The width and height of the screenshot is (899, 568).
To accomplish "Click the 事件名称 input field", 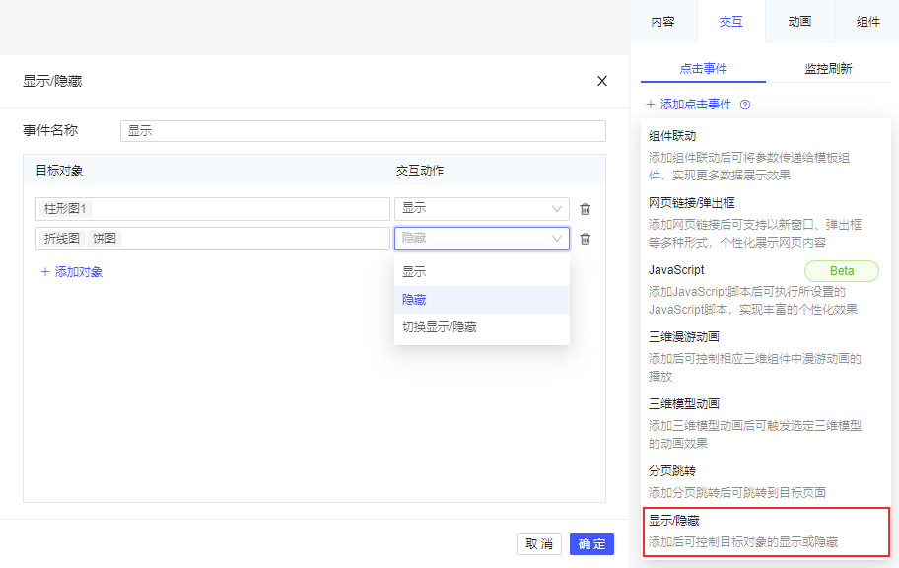I will (363, 131).
